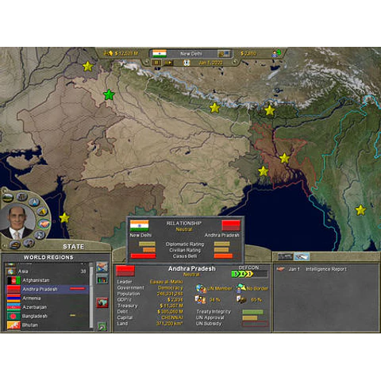The image size is (381, 381).
Task: Select the handshake State department icon
Action: [x=44, y=224]
